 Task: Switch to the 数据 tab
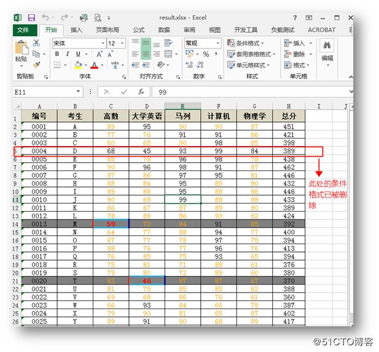click(x=164, y=30)
